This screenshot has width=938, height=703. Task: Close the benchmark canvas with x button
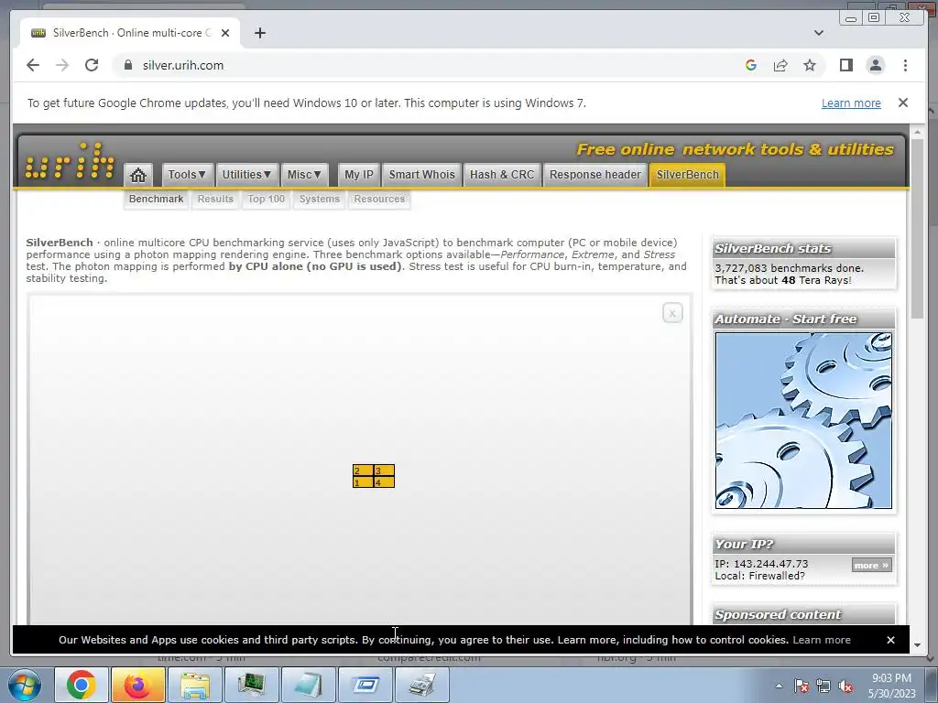point(672,313)
